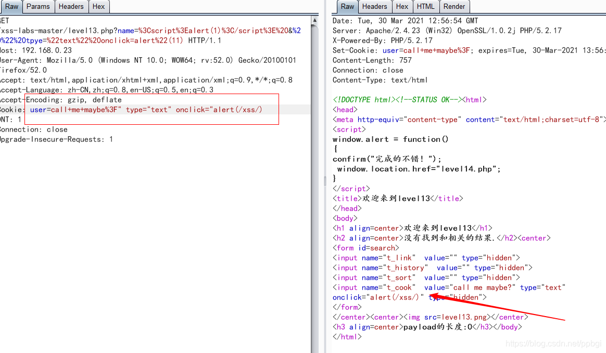606x353 pixels.
Task: Click the h2 没有找到和相关的结果 line
Action: point(441,238)
